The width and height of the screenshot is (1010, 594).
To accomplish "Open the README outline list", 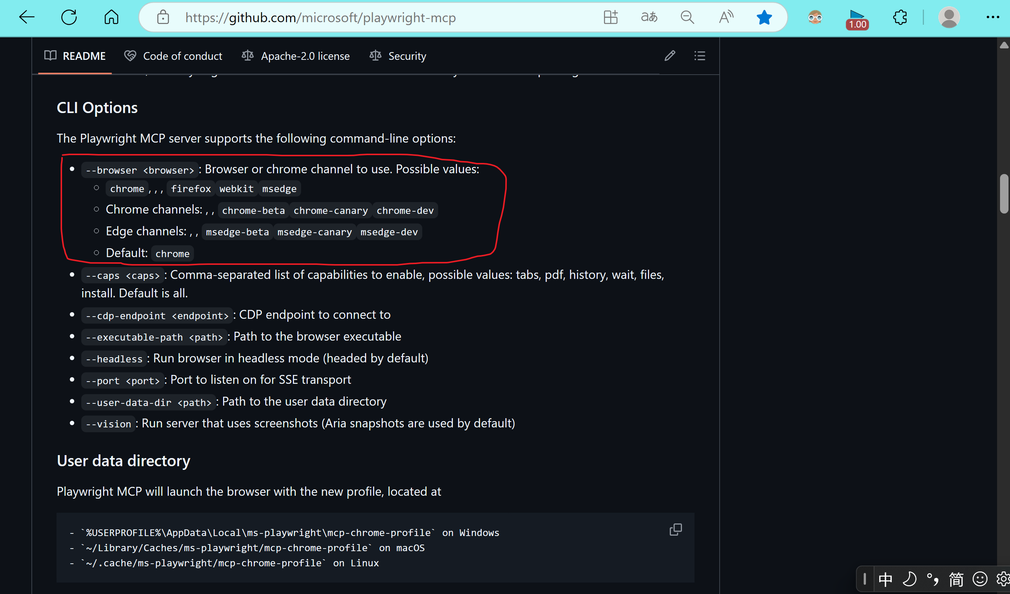I will click(700, 56).
